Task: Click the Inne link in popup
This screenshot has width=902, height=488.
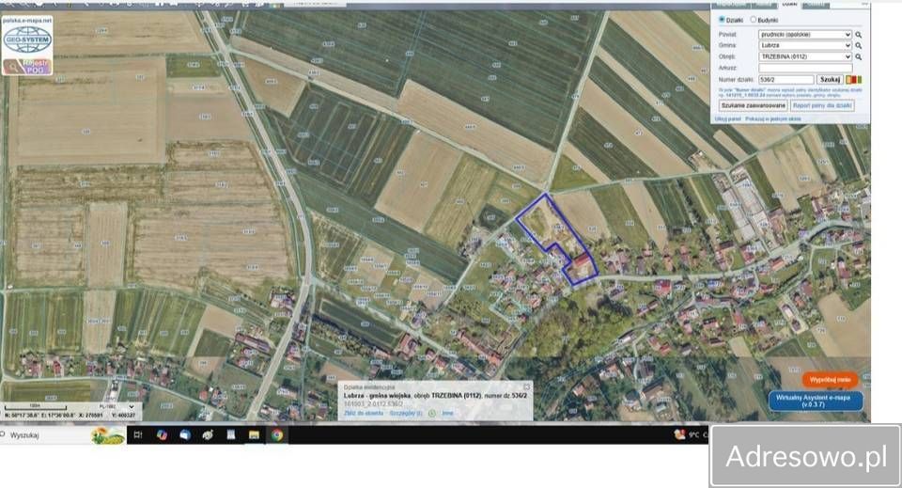Action: pyautogui.click(x=447, y=413)
